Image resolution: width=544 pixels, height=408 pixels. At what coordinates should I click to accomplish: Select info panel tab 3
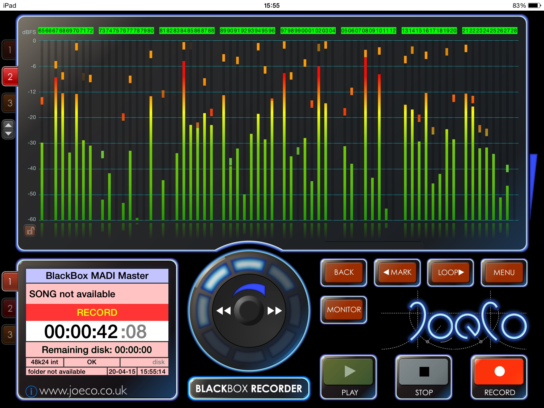coord(10,334)
